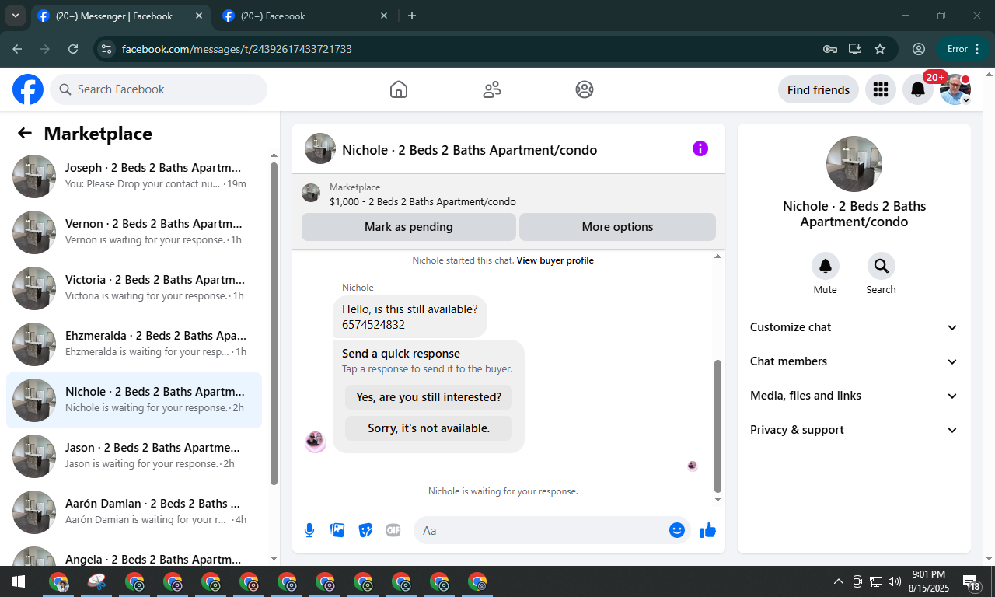Click the chat scrollbar down arrow
This screenshot has height=597, width=995.
[x=717, y=499]
